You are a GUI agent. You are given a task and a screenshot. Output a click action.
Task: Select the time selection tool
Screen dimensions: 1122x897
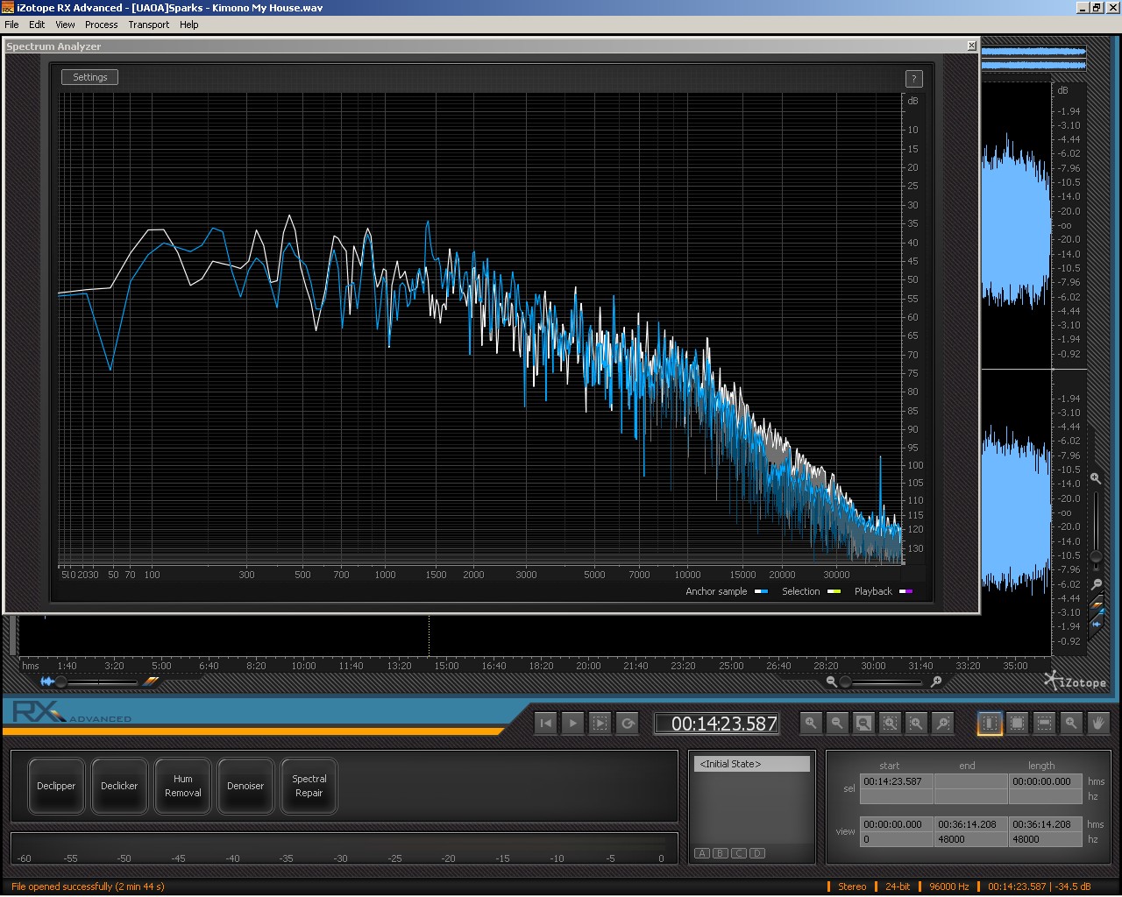(x=990, y=724)
